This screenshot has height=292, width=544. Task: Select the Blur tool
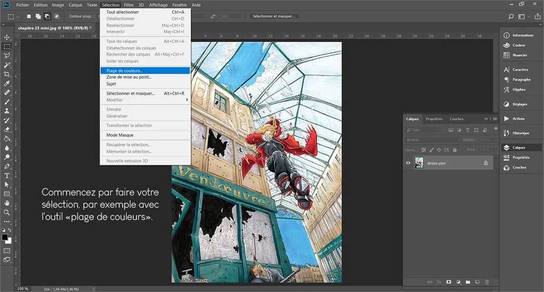point(7,148)
